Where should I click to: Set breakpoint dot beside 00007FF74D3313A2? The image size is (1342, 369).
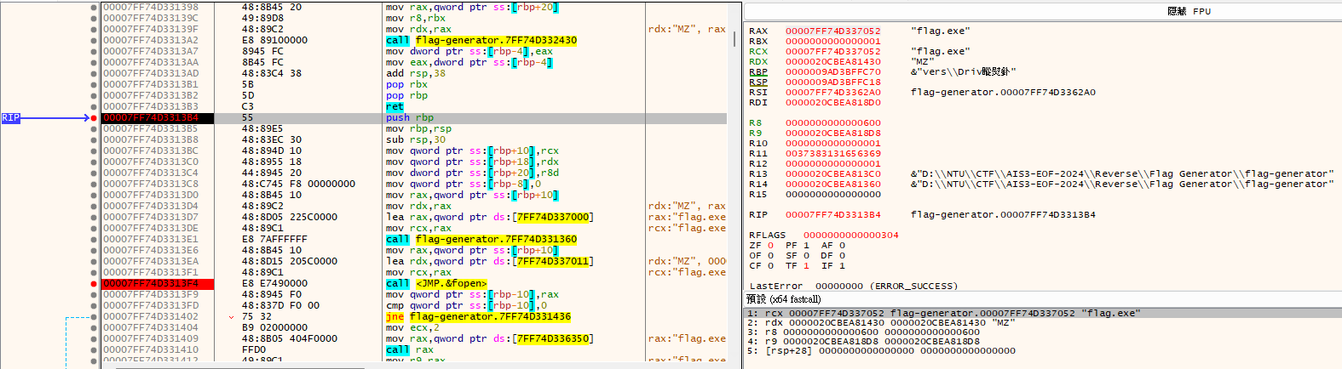94,41
